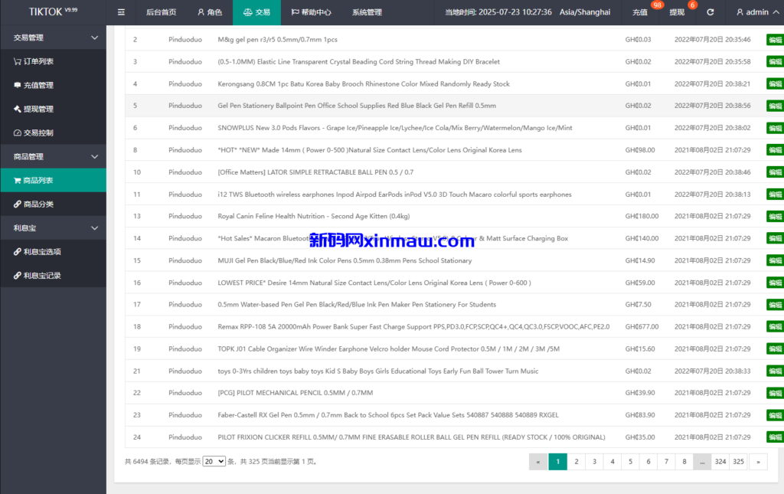Open 利息宝选项 in the sidebar
The height and width of the screenshot is (494, 784).
click(41, 251)
